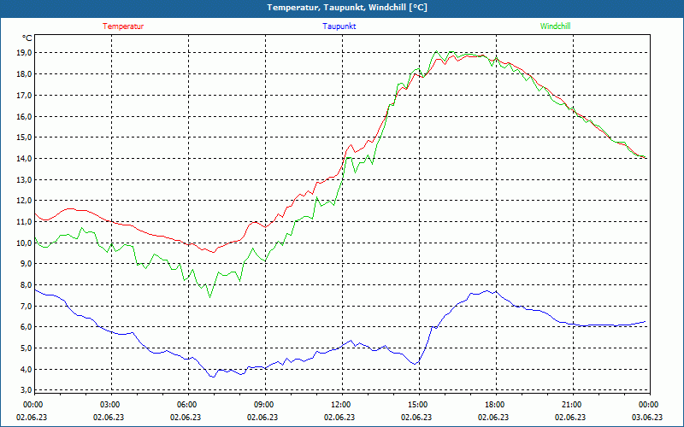
Task: Click the 14,0 y-axis value
Action: pos(25,159)
